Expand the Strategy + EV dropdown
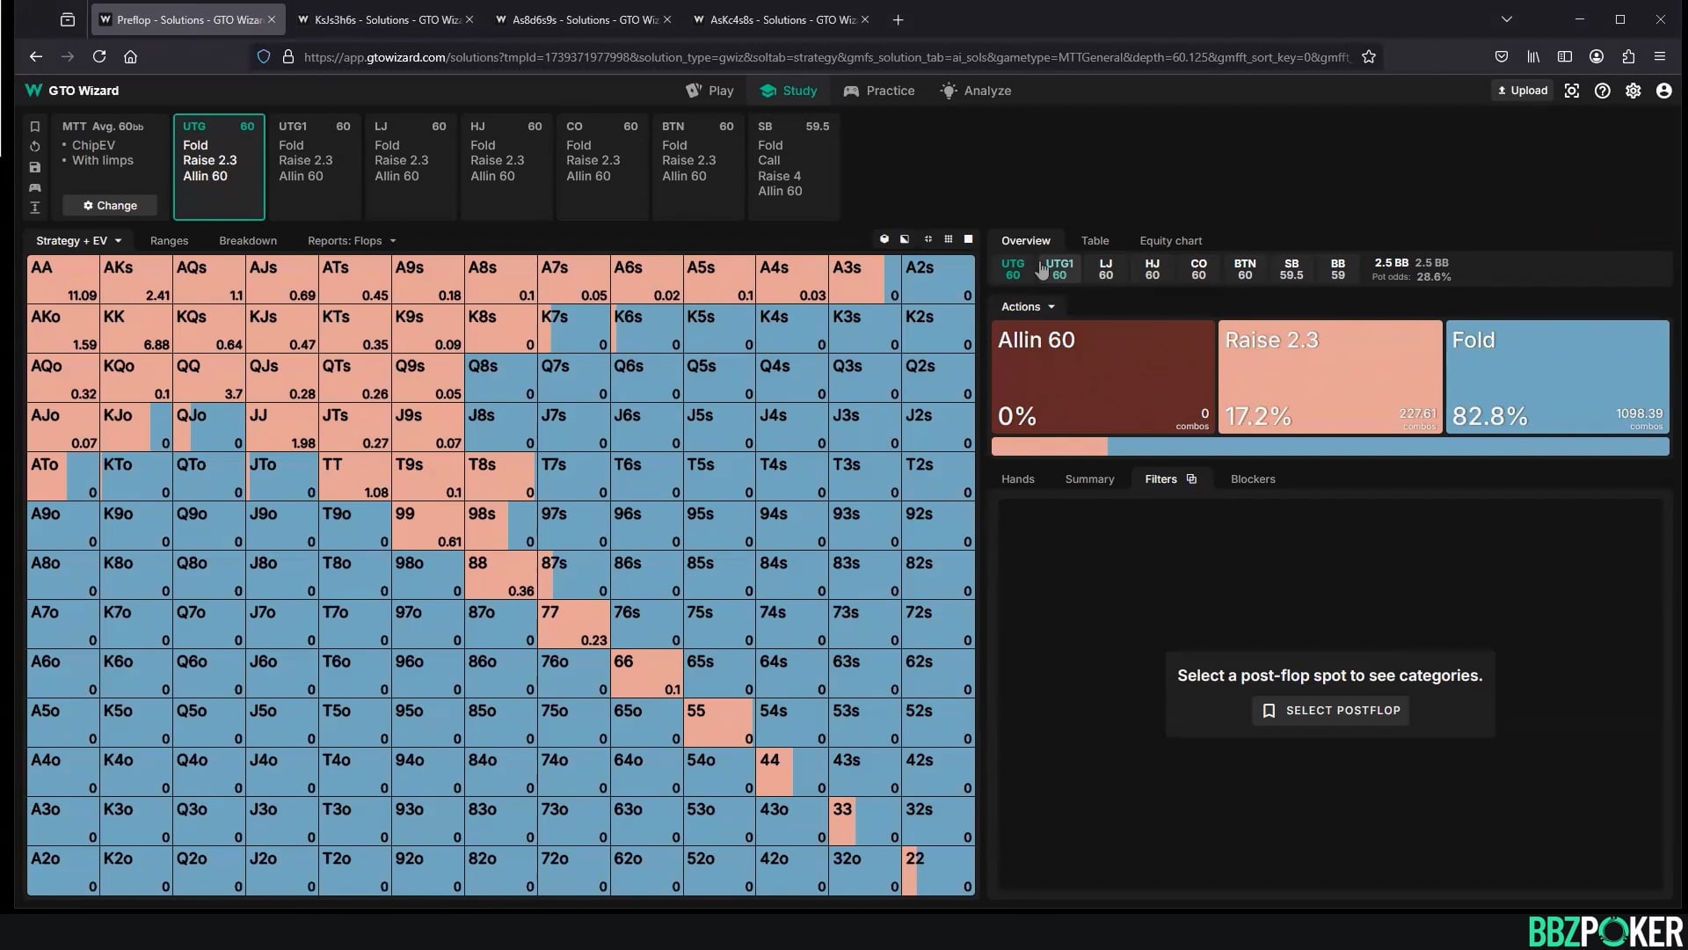 coord(78,240)
